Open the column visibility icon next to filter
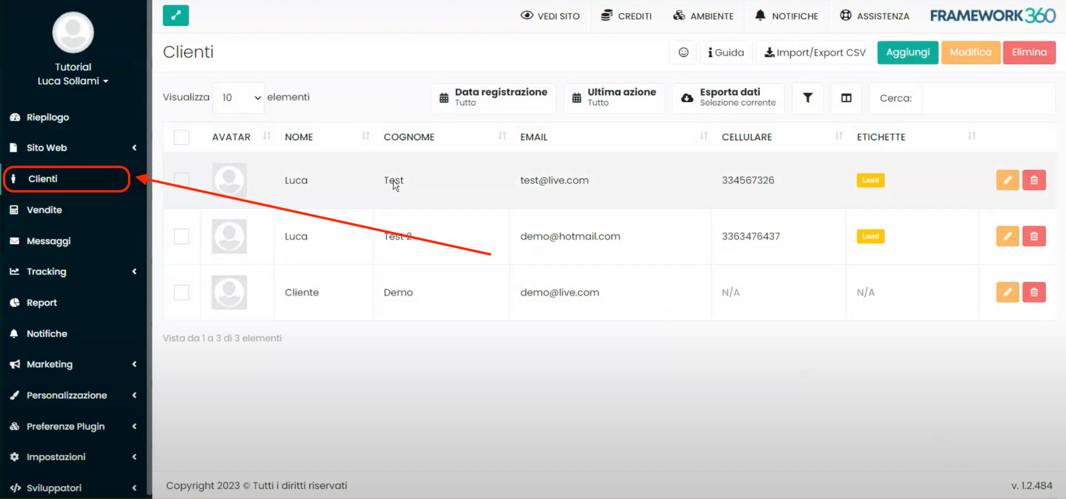Image resolution: width=1066 pixels, height=499 pixels. pos(846,98)
